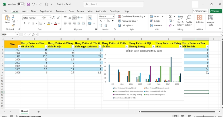223x117 pixels.
Task: Click Decrease Indent icon
Action: [79, 23]
